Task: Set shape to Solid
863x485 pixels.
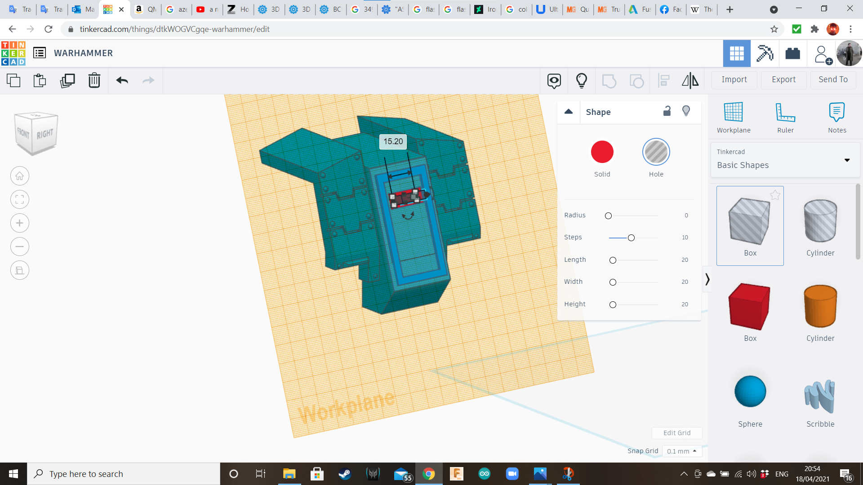Action: [602, 152]
